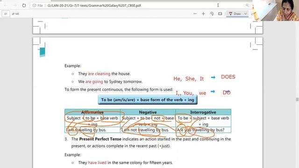This screenshot has height=168, width=299.
Task: Click the 'Negative' table header
Action: point(148,112)
